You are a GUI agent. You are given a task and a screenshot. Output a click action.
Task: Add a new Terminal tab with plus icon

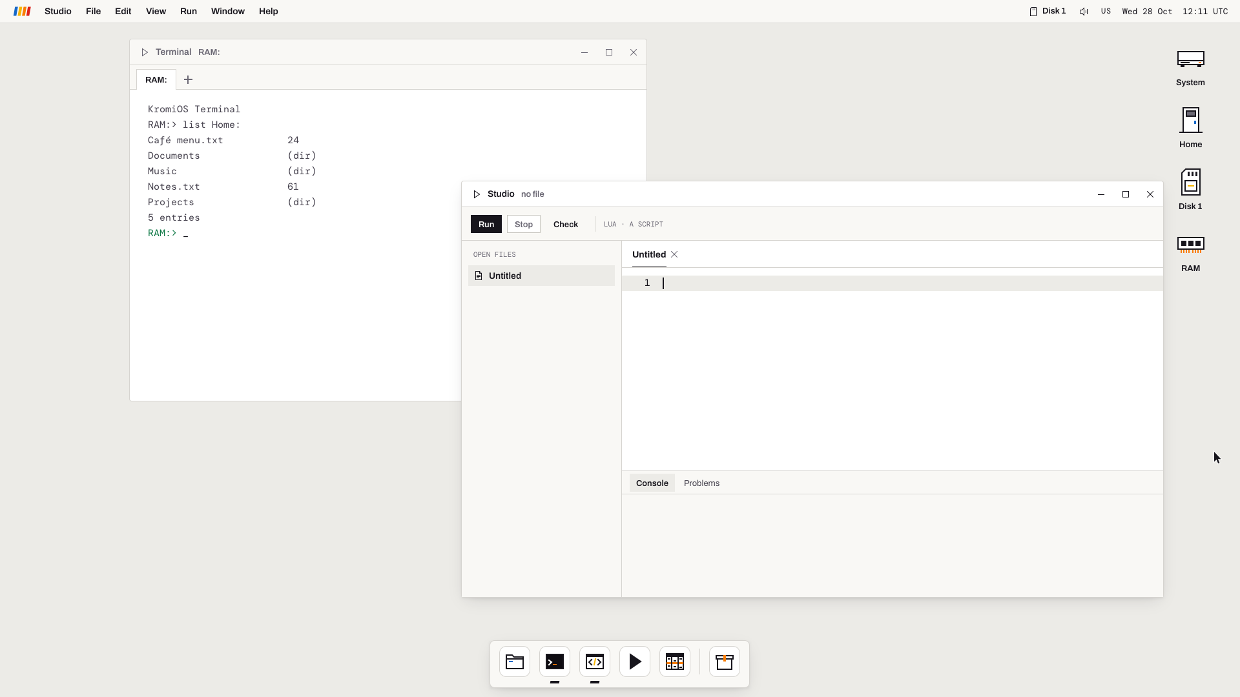coord(188,79)
